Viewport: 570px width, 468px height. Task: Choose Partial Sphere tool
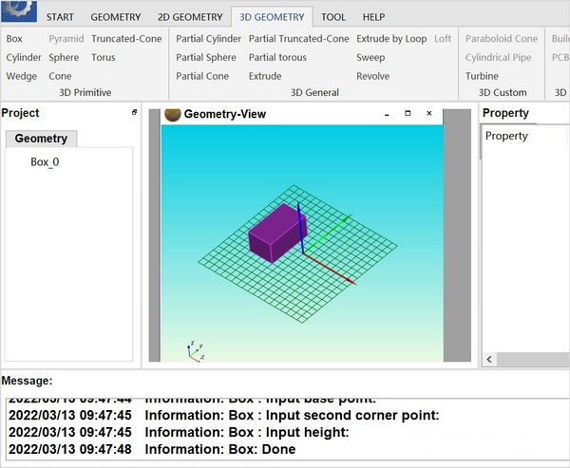pos(206,57)
